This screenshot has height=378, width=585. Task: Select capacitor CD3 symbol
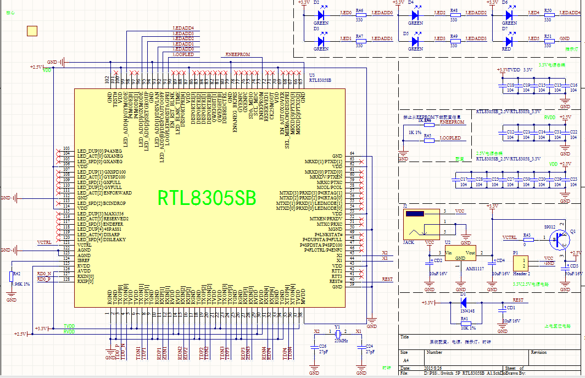pyautogui.click(x=565, y=267)
